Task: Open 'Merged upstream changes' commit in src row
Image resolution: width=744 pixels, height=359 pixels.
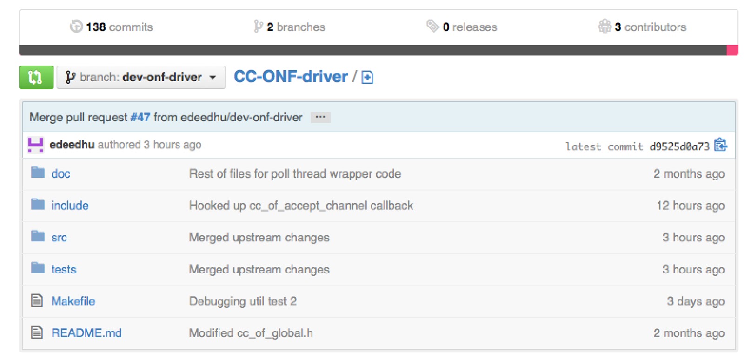Action: coord(259,238)
